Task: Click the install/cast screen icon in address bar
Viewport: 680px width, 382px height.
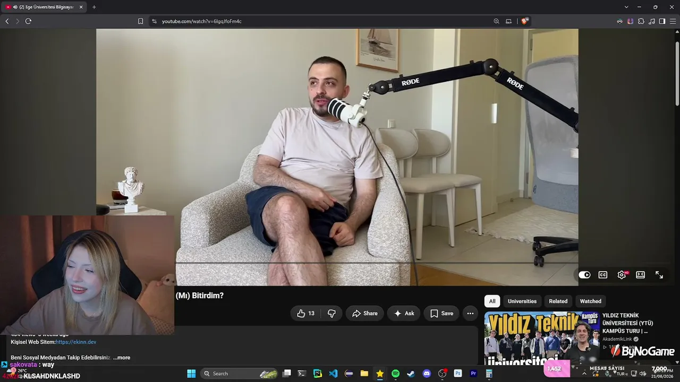Action: [508, 21]
